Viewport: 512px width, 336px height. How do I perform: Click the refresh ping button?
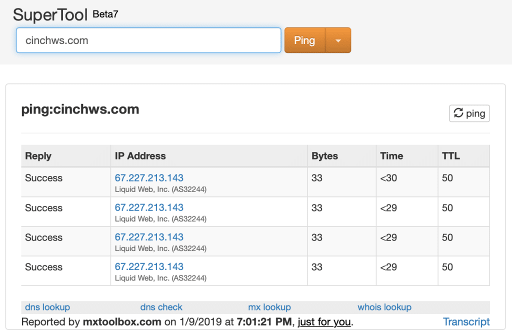coord(469,113)
